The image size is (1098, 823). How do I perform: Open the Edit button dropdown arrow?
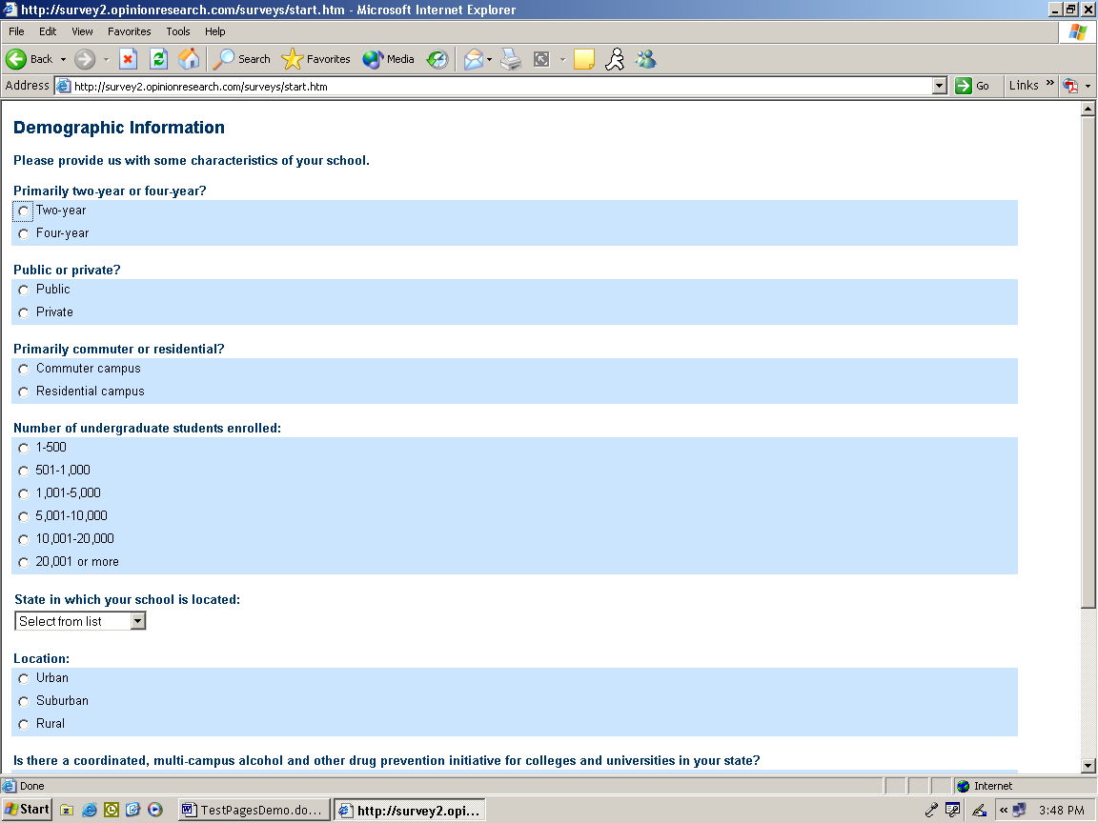pyautogui.click(x=562, y=59)
